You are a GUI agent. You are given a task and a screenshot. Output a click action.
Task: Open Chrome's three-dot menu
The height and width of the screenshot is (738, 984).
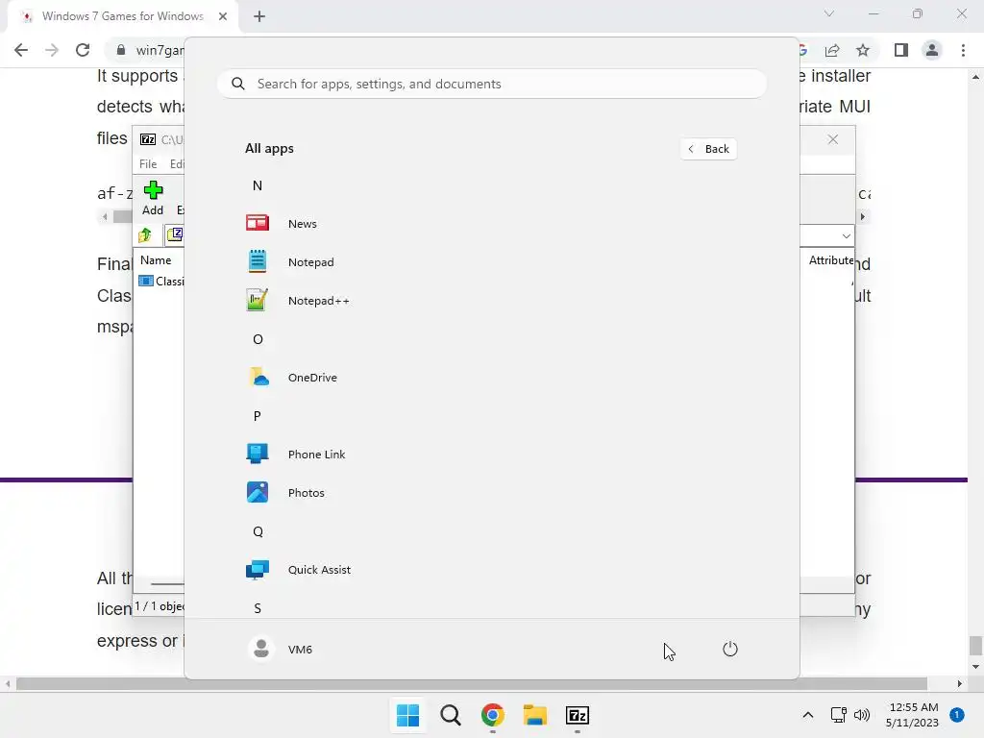click(963, 50)
